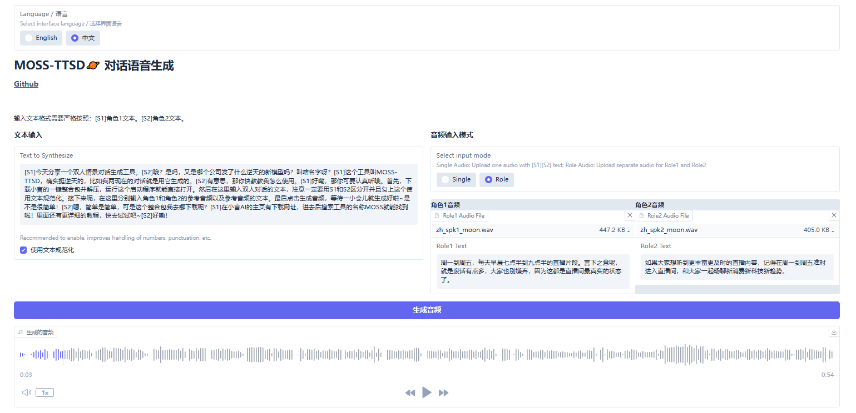Click into the Text to Synthesize box
Screen dimensions: 856x413
219,194
